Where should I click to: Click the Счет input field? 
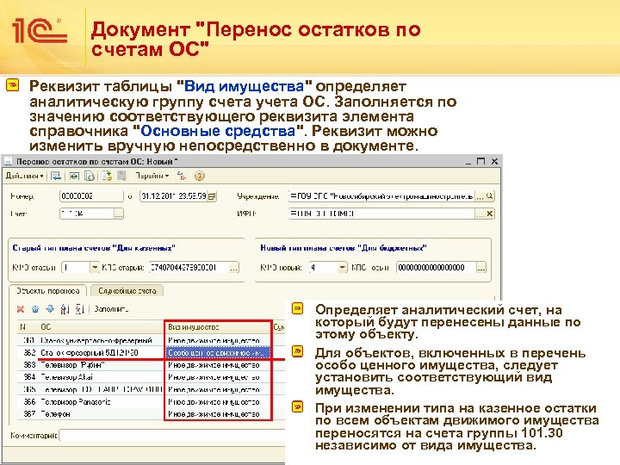87,214
